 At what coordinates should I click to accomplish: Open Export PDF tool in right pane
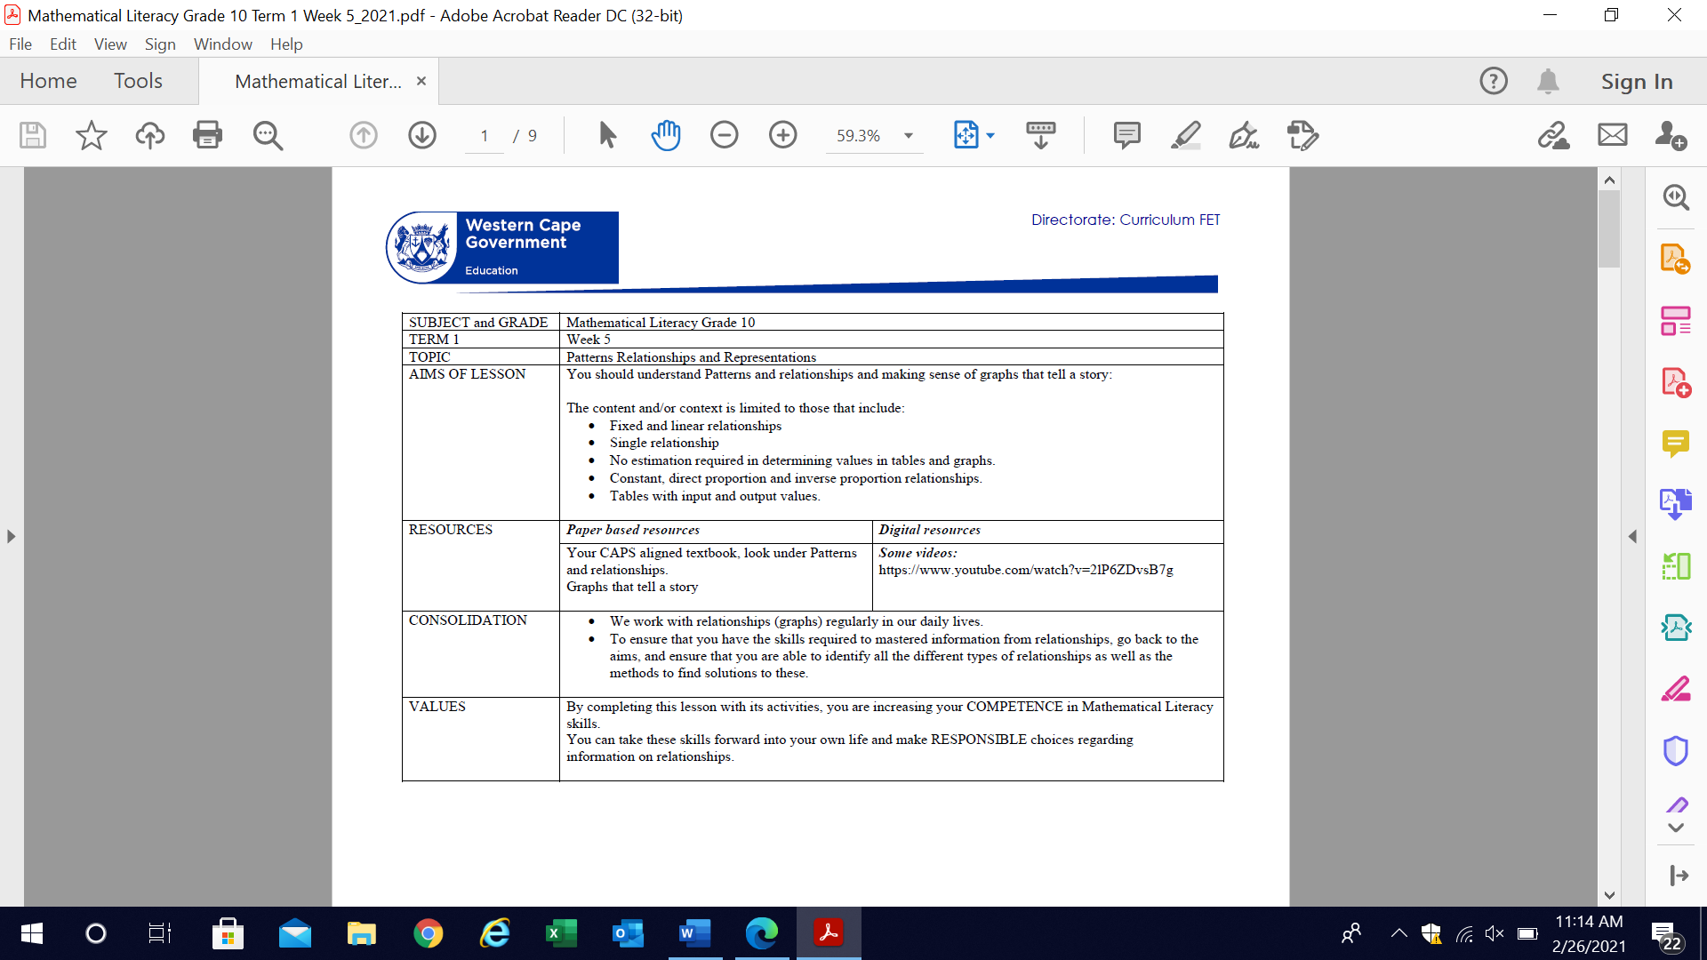(x=1675, y=259)
